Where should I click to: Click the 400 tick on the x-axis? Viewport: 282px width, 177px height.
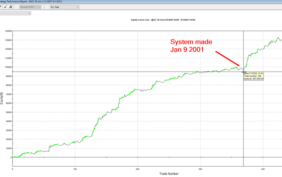(263, 169)
